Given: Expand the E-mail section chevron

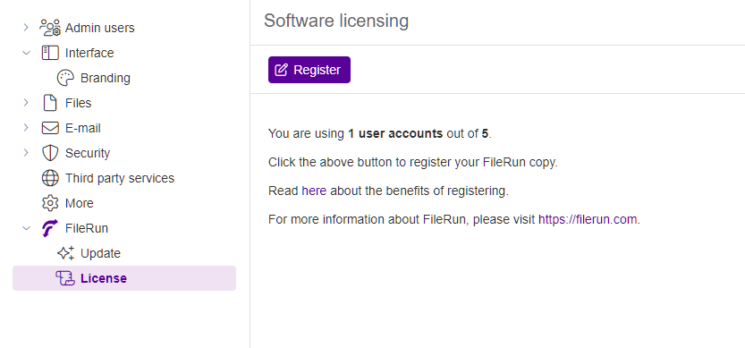Looking at the screenshot, I should [26, 128].
